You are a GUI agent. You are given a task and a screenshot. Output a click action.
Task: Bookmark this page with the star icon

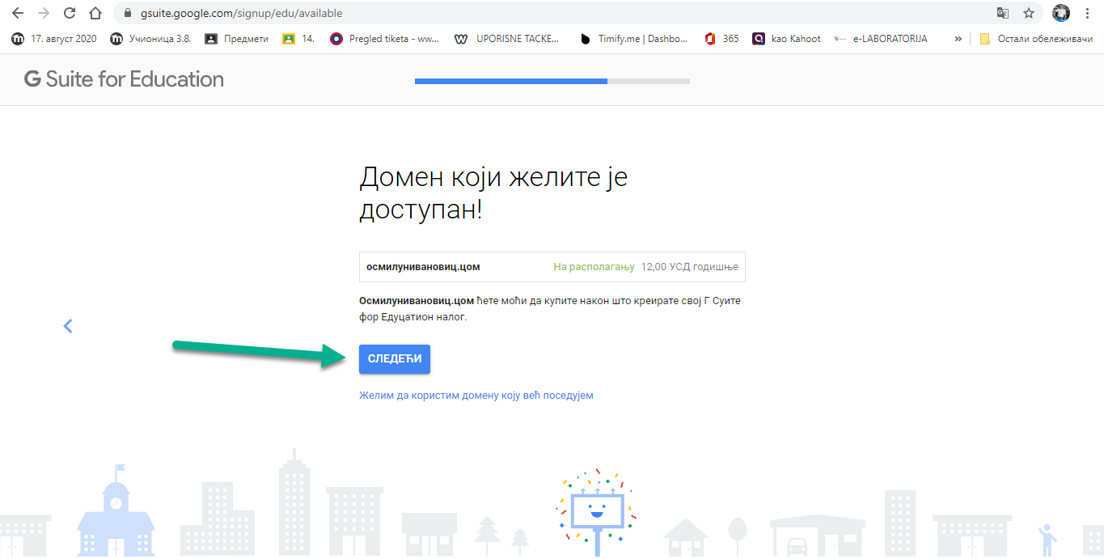1029,14
